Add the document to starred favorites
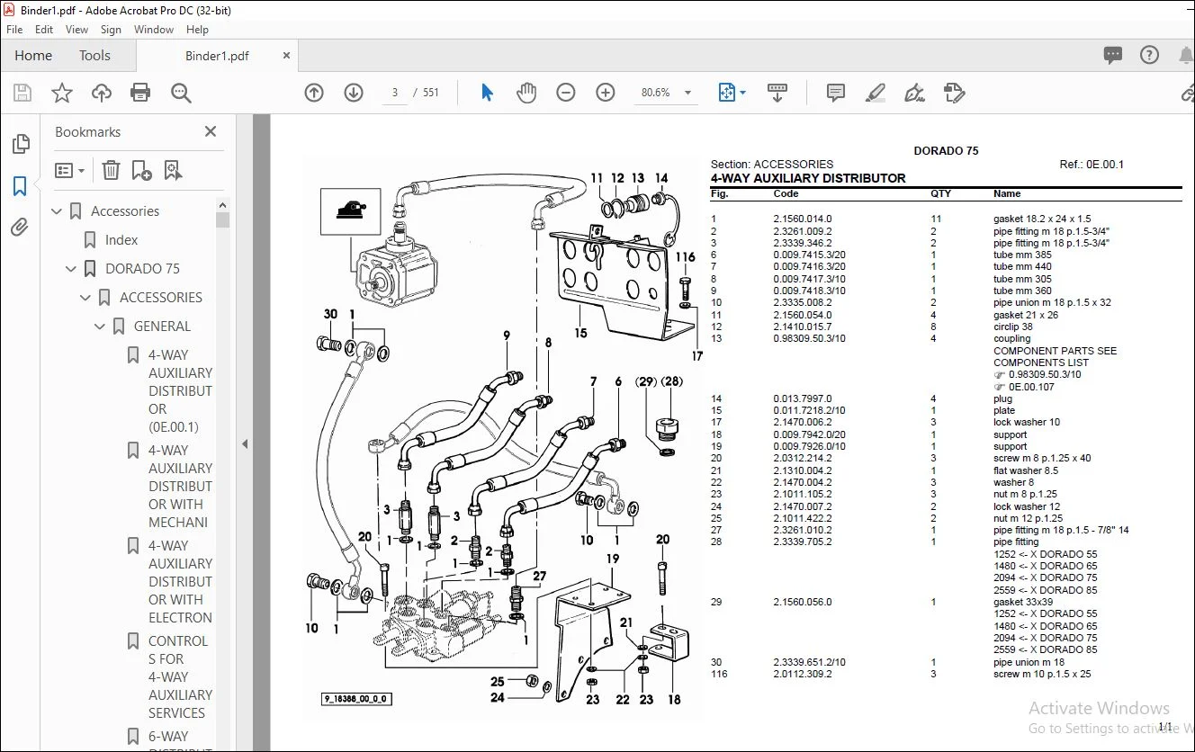 coord(62,93)
